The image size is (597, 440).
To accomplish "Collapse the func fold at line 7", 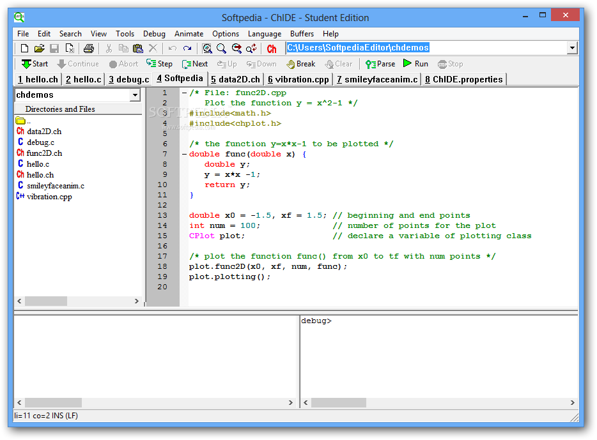I will click(x=184, y=154).
